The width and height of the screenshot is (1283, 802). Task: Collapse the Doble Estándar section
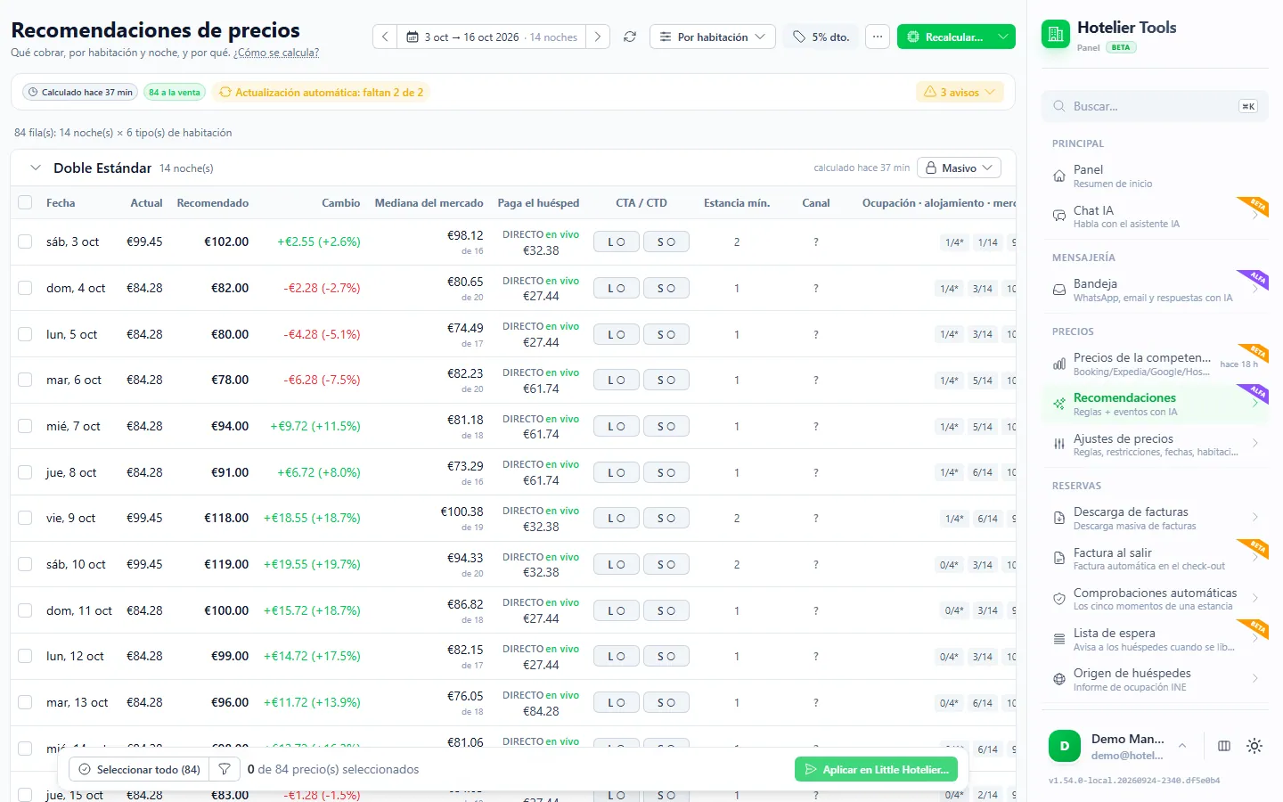36,168
